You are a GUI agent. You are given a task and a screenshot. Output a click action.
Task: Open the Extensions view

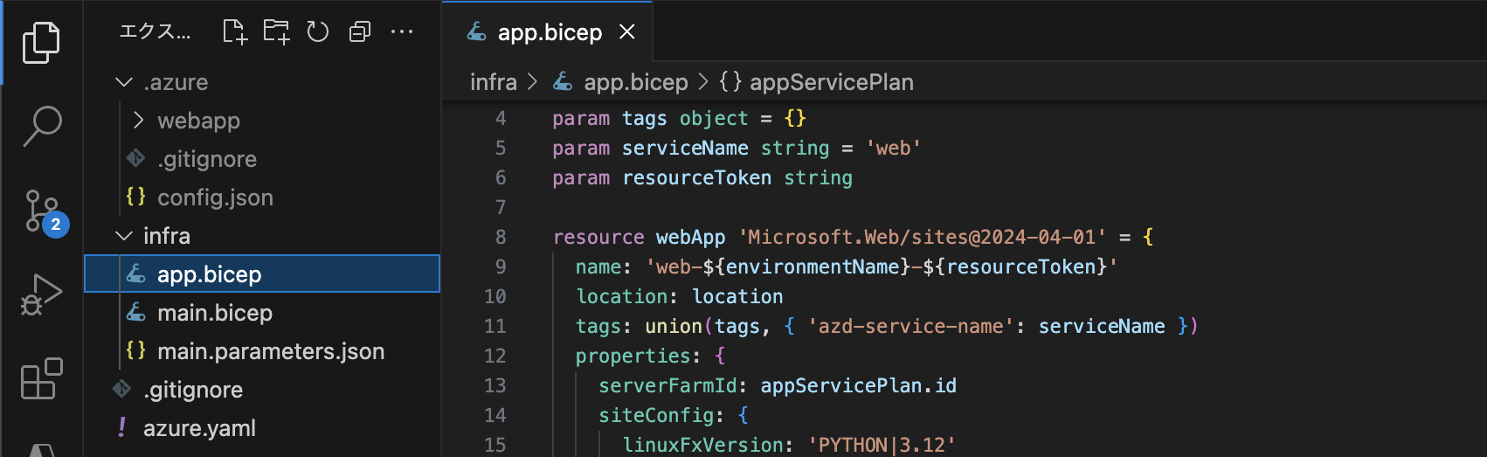click(x=41, y=378)
